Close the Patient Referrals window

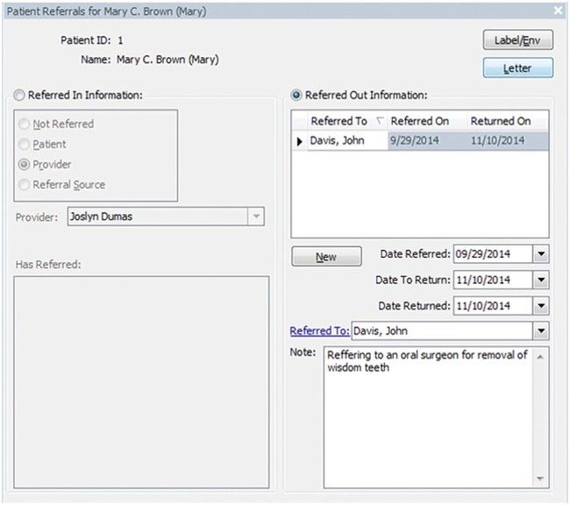[558, 10]
